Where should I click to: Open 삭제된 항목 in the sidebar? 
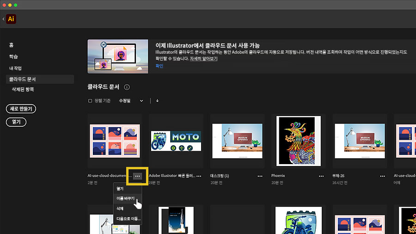tap(23, 89)
